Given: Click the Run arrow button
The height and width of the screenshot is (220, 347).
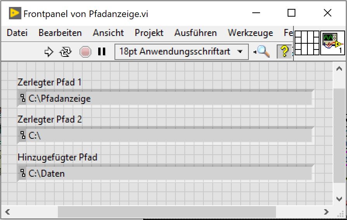Looking at the screenshot, I should pyautogui.click(x=49, y=51).
